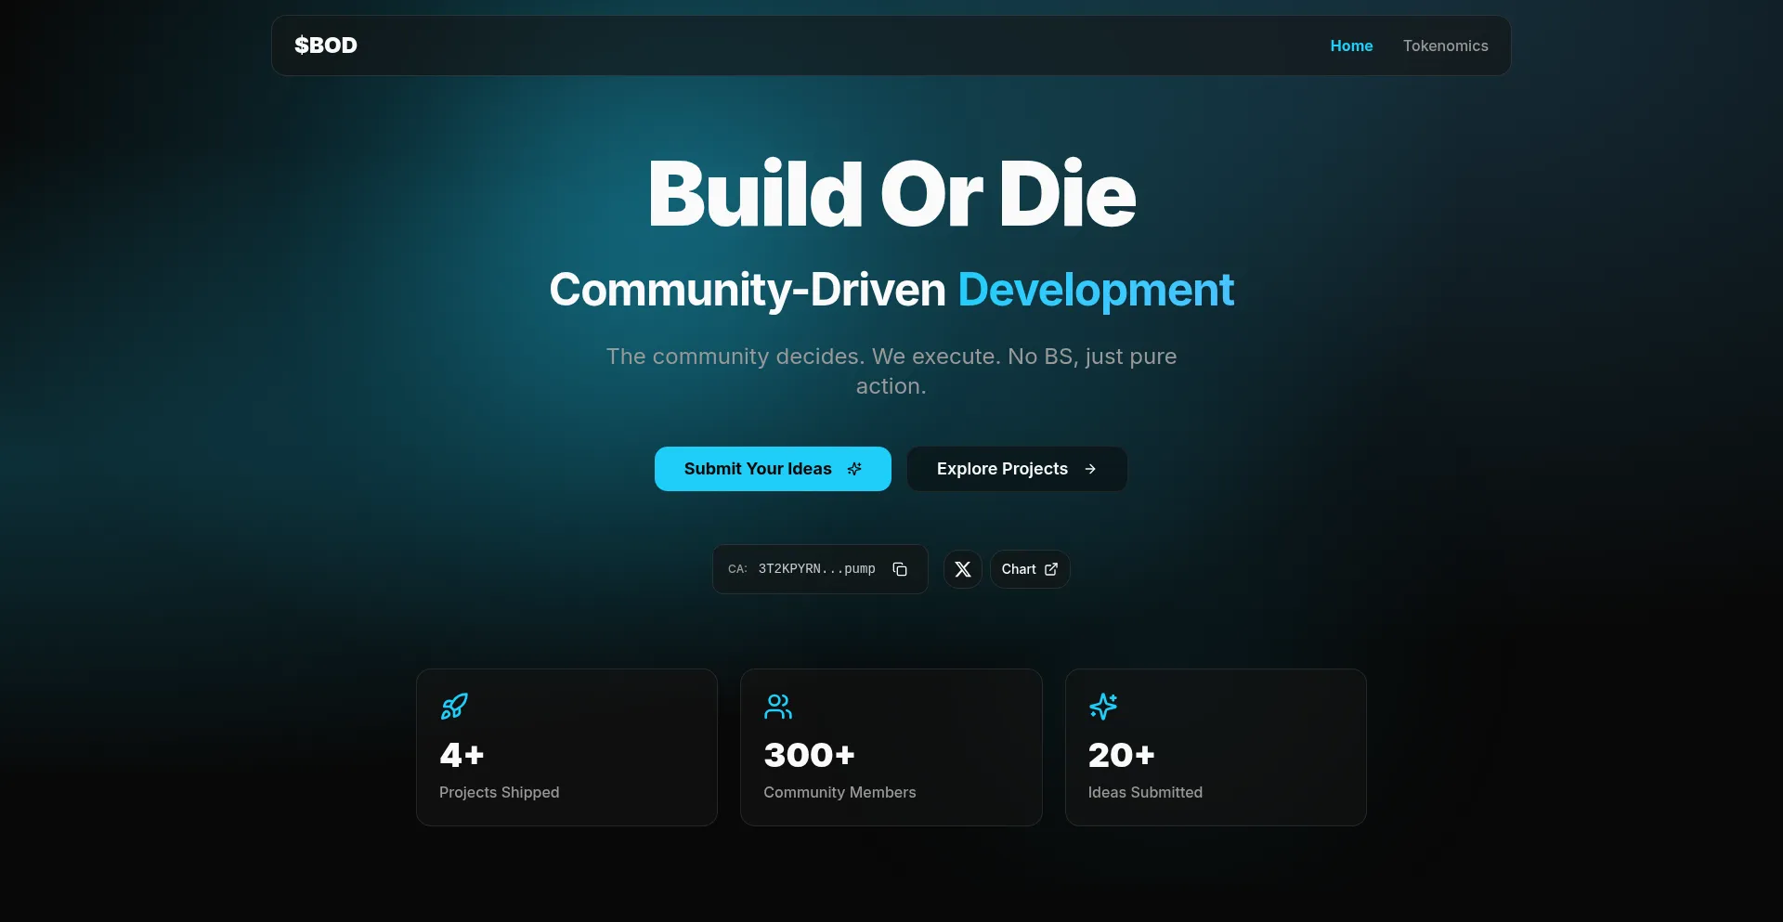The width and height of the screenshot is (1783, 922).
Task: Click the $BOD logo
Action: coord(325,45)
